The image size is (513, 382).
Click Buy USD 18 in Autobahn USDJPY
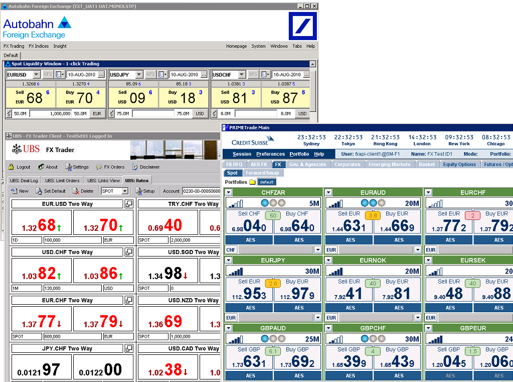184,97
